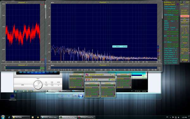
Task: Expand Sine Wave dropdown in leftmost generator
Action: (76, 79)
